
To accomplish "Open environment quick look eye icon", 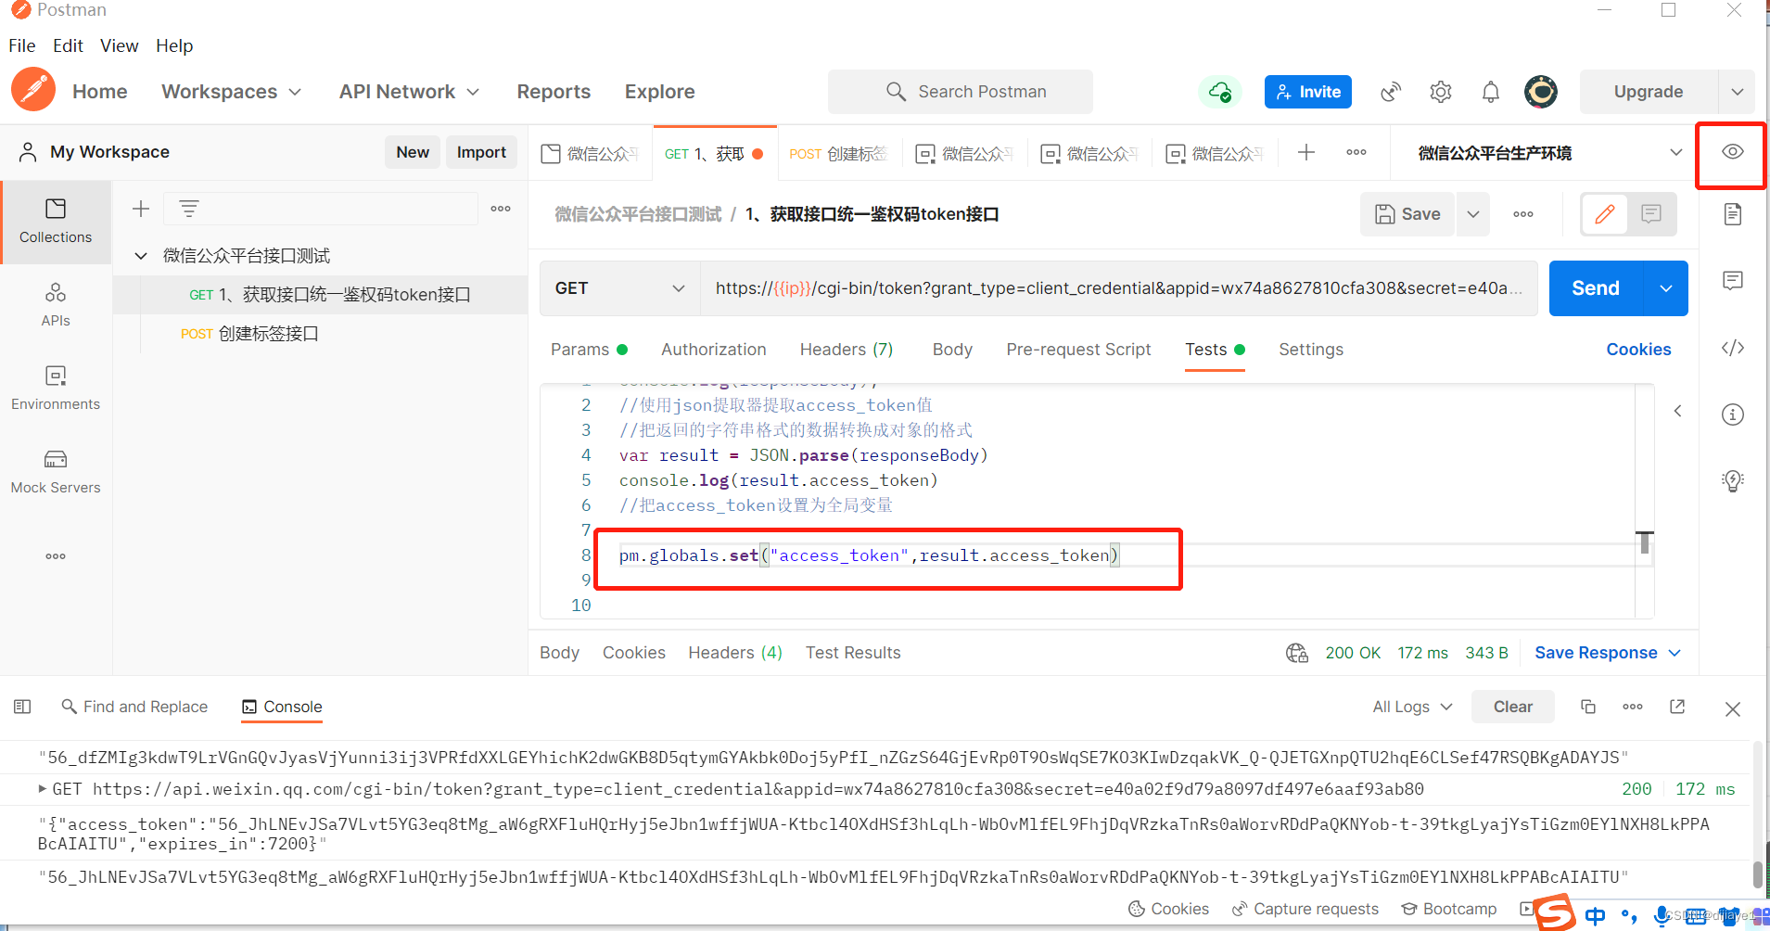I will tap(1732, 152).
